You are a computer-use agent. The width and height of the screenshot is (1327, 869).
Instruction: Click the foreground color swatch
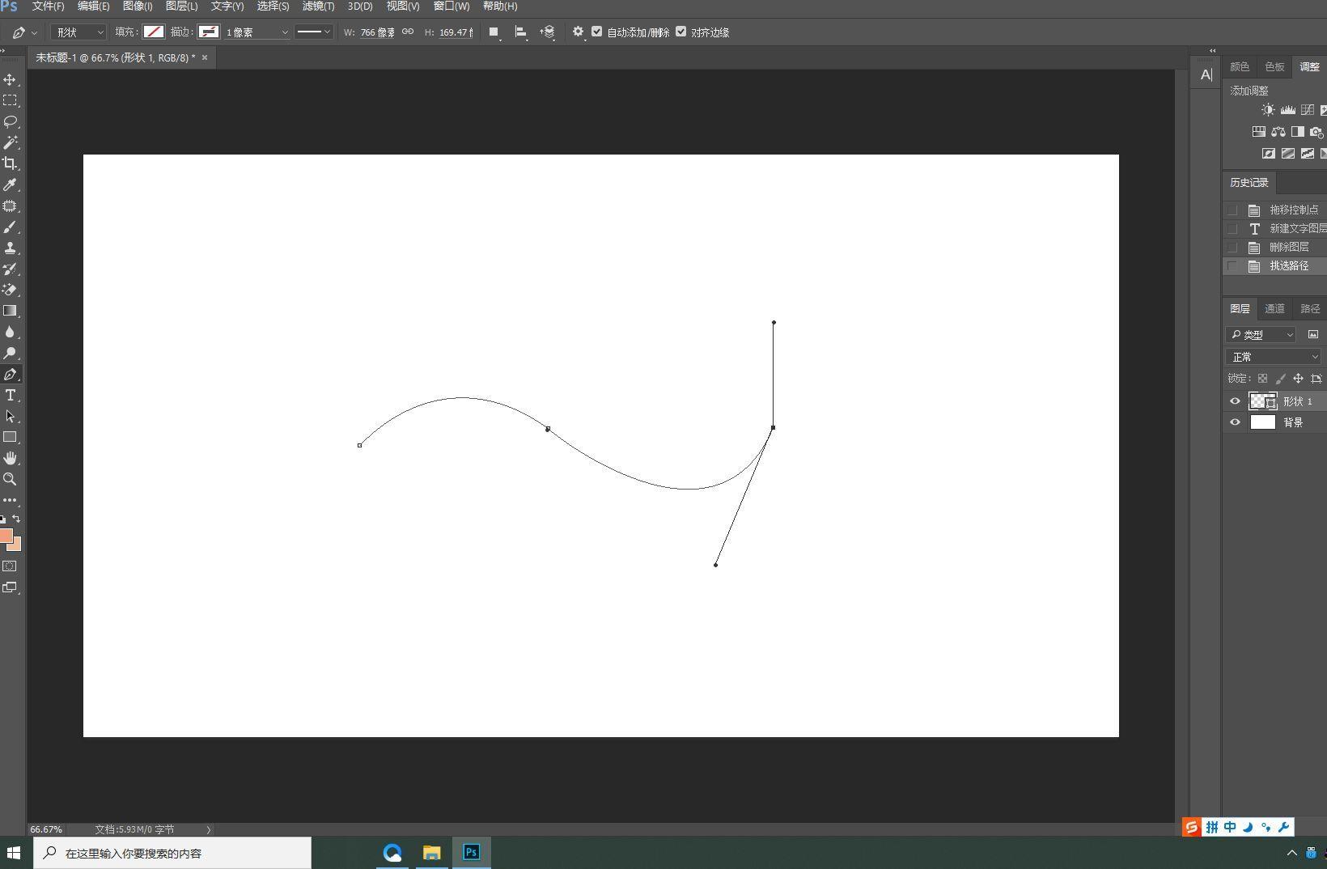point(5,536)
